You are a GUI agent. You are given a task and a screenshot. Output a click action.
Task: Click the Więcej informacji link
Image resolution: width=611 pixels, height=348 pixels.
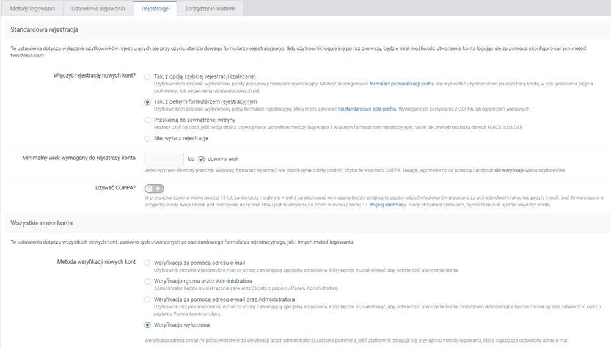click(x=388, y=205)
